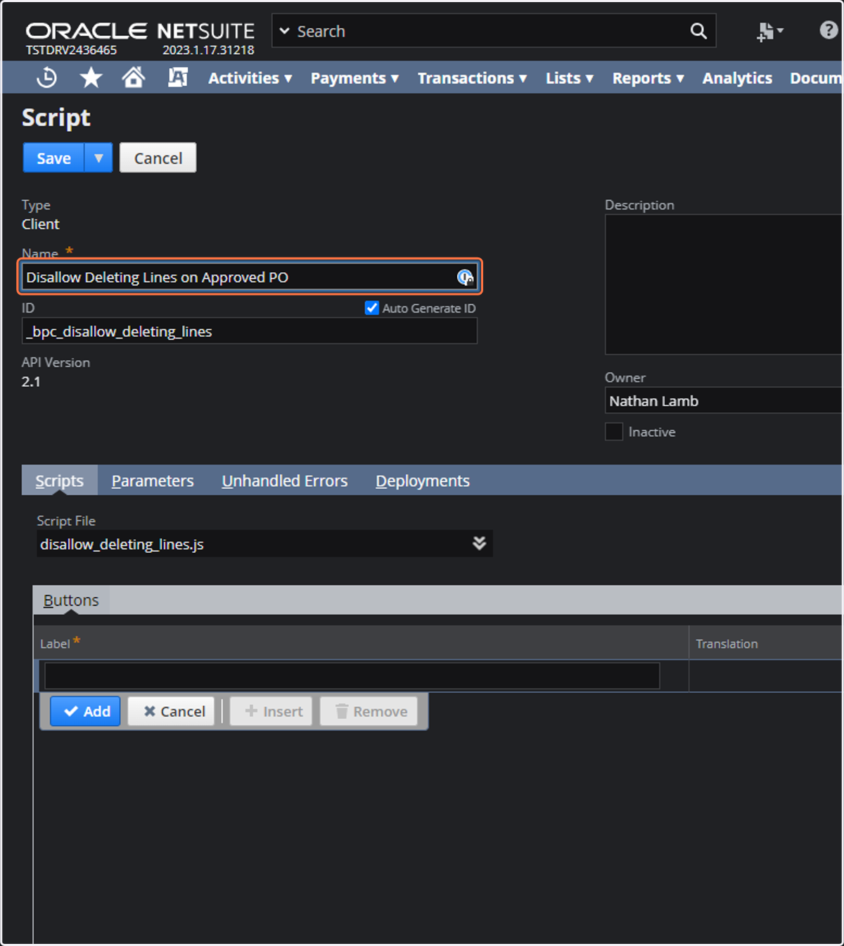
Task: Click the Owner field showing Nathan Lamb
Action: pos(724,401)
